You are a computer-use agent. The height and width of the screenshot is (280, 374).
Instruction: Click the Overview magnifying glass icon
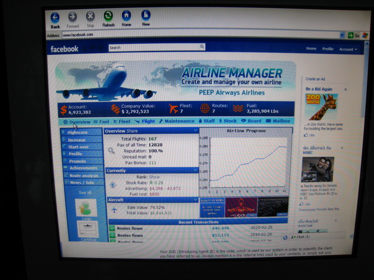point(111,151)
